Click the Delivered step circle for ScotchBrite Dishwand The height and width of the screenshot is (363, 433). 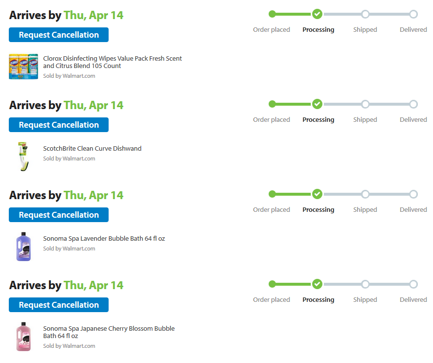[413, 104]
